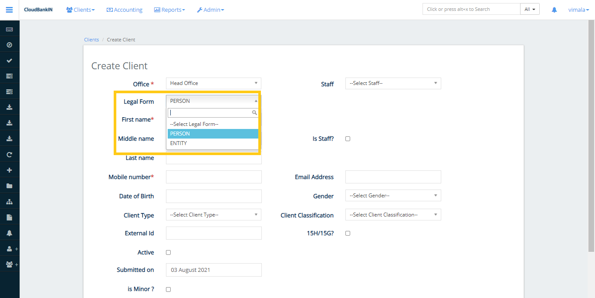Click the Mobile number input field
Screen dimensions: 595x298
(213, 176)
